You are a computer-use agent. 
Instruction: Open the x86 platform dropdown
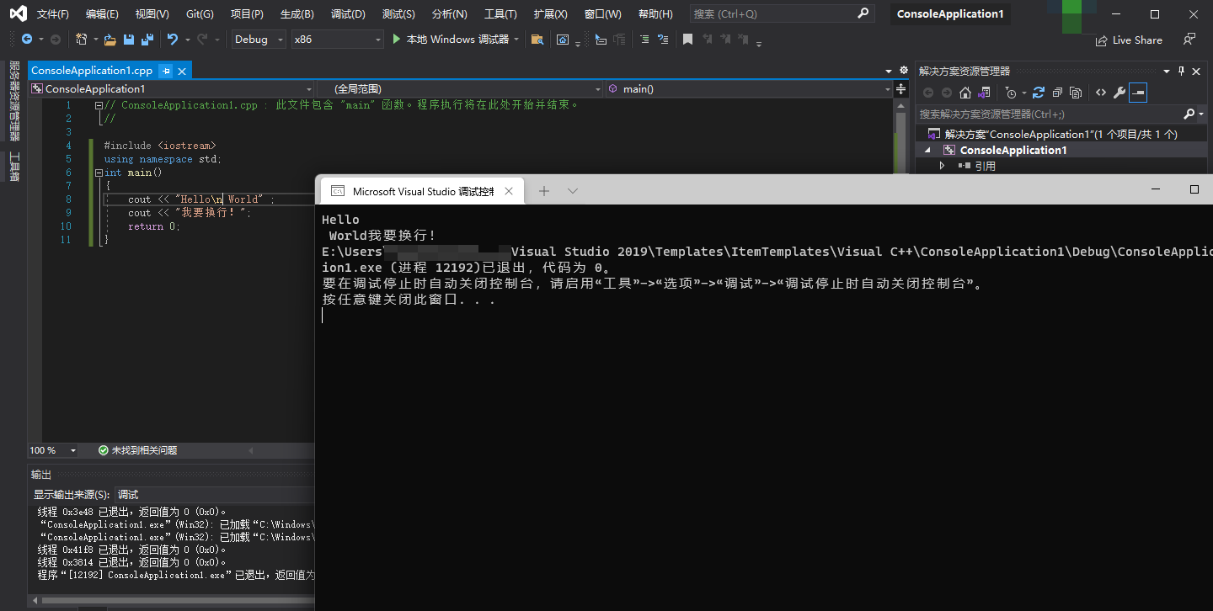pyautogui.click(x=337, y=40)
